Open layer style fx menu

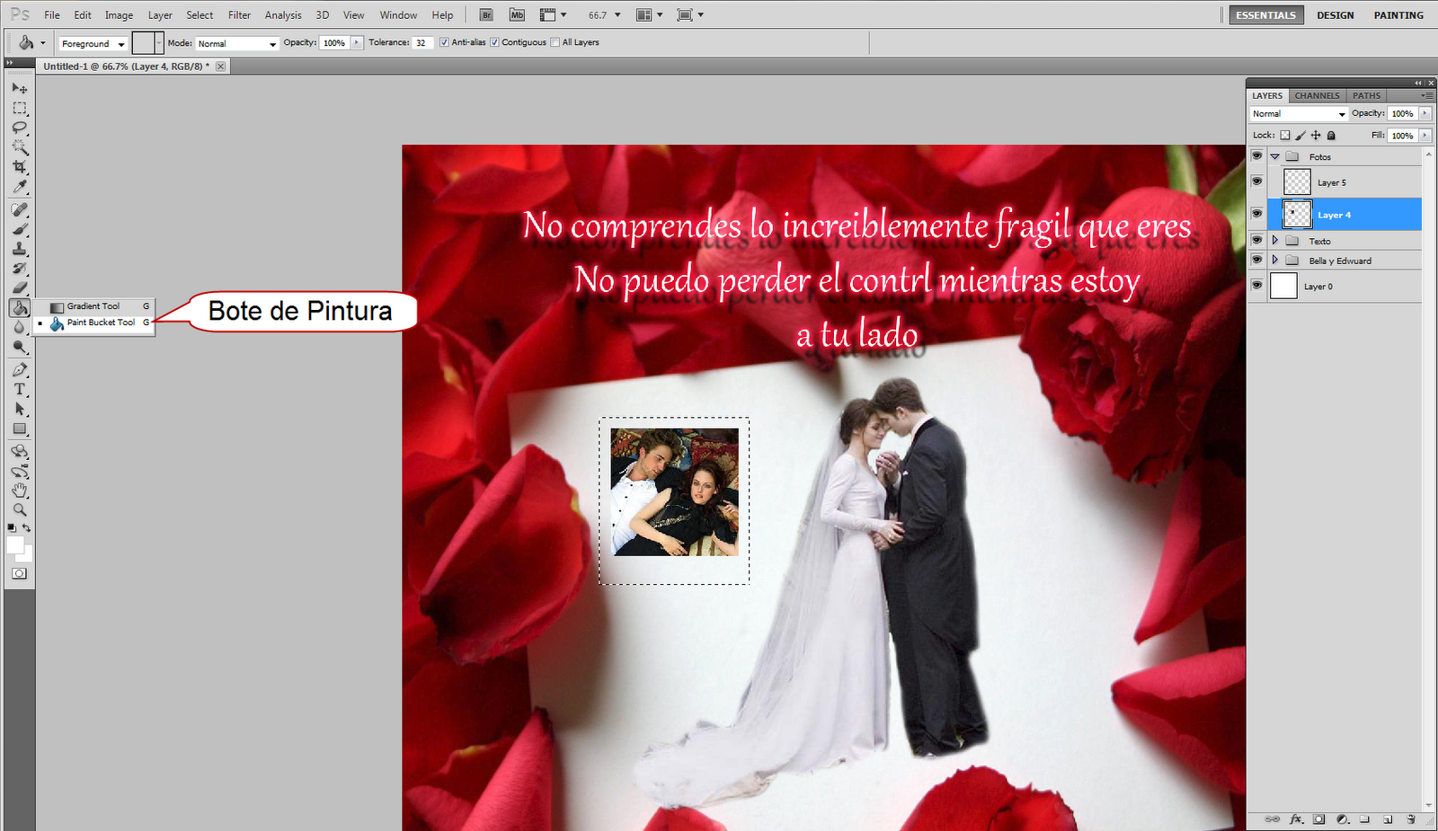tap(1296, 819)
